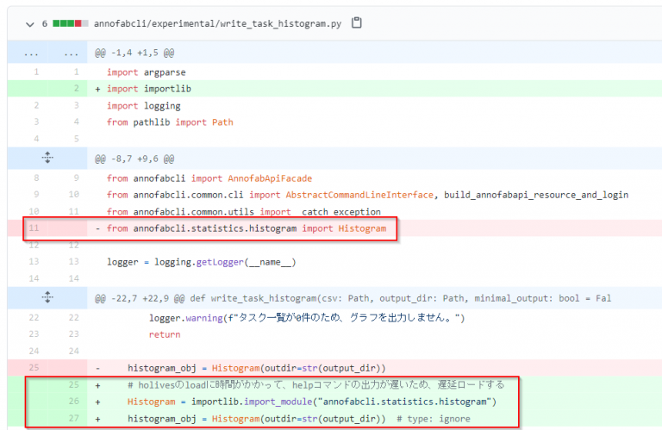Screen dimensions: 662x430
Task: Select the 'return' statement line
Action: click(165, 334)
